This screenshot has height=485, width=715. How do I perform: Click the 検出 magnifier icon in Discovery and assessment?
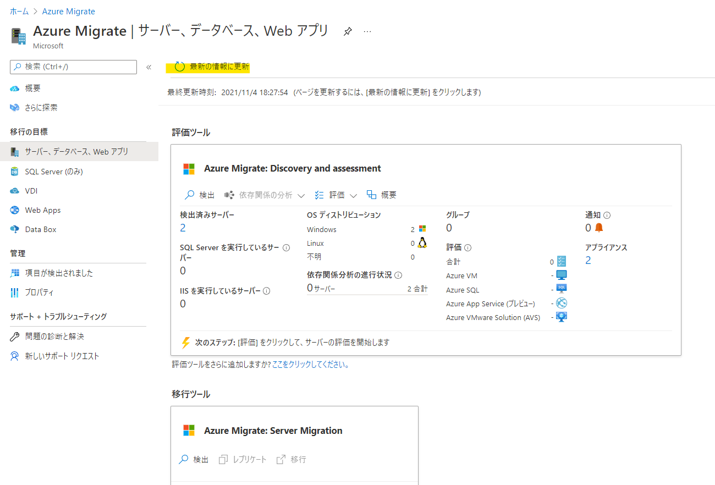point(189,194)
